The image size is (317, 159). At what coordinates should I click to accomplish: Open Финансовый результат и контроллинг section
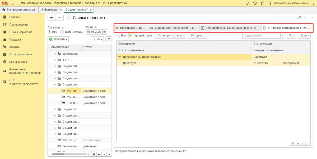point(22,71)
